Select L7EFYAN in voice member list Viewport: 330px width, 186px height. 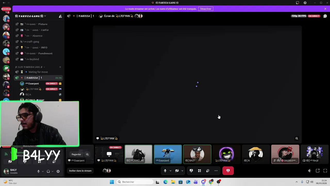pos(41,89)
